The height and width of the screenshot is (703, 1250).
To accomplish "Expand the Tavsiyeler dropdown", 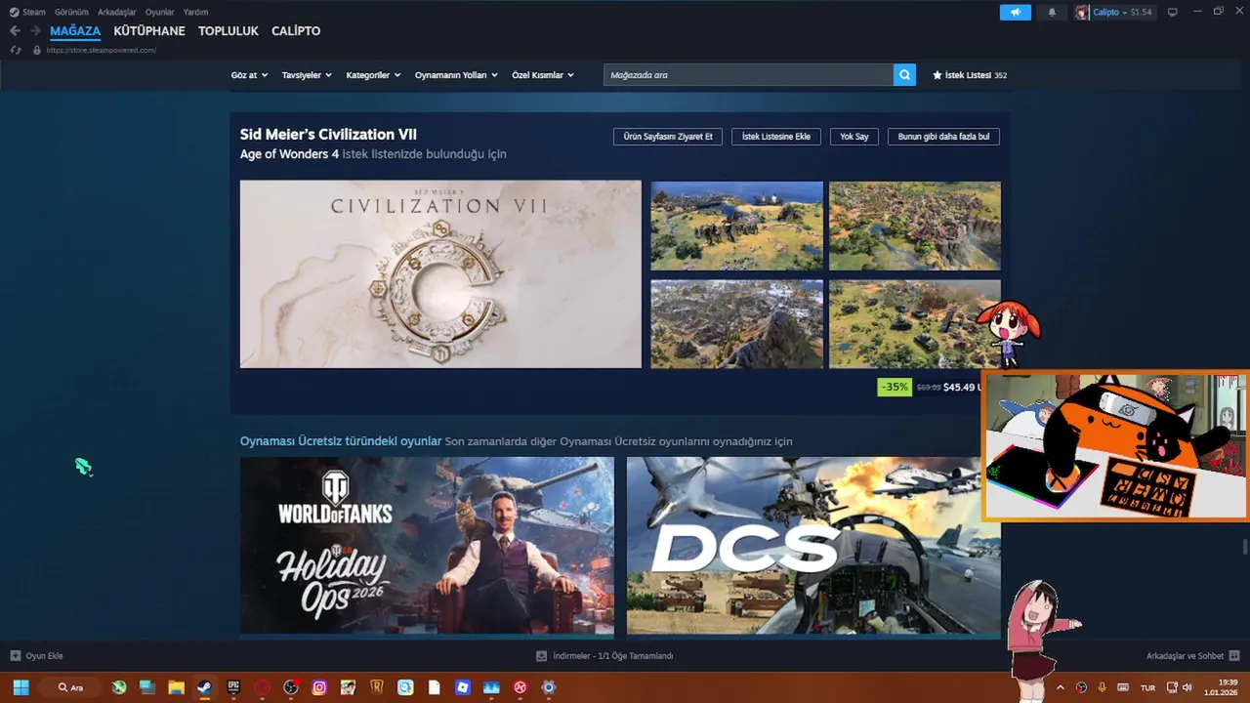I will [307, 75].
